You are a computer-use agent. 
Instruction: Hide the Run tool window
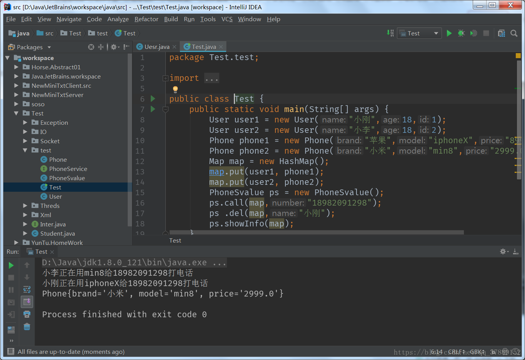516,252
